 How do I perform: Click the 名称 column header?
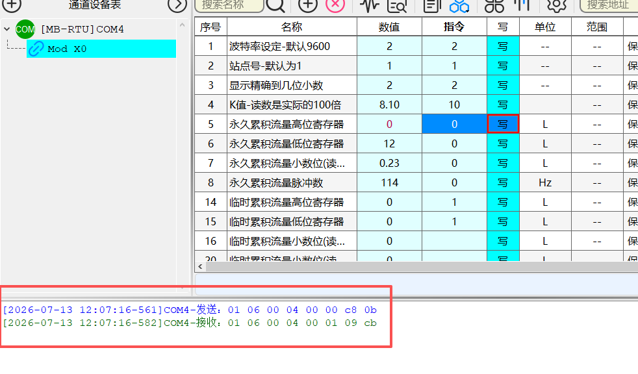click(x=292, y=27)
